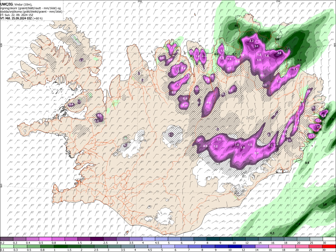Click the '2.9' precipitation value on the east coast
This screenshot has width=336, height=252.
(319, 127)
